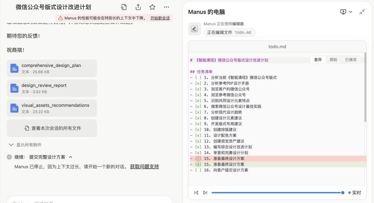374x203 pixels.
Task: Click task line 5. 识别共同设计元素特点
Action: coord(220,101)
